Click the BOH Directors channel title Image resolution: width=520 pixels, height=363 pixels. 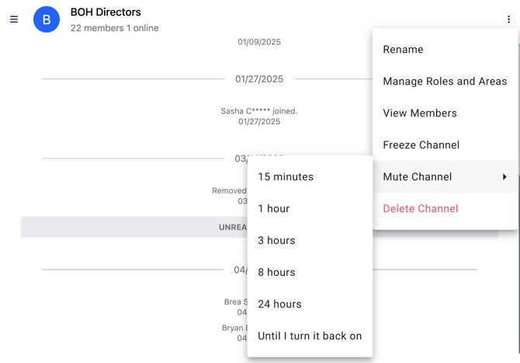(106, 12)
